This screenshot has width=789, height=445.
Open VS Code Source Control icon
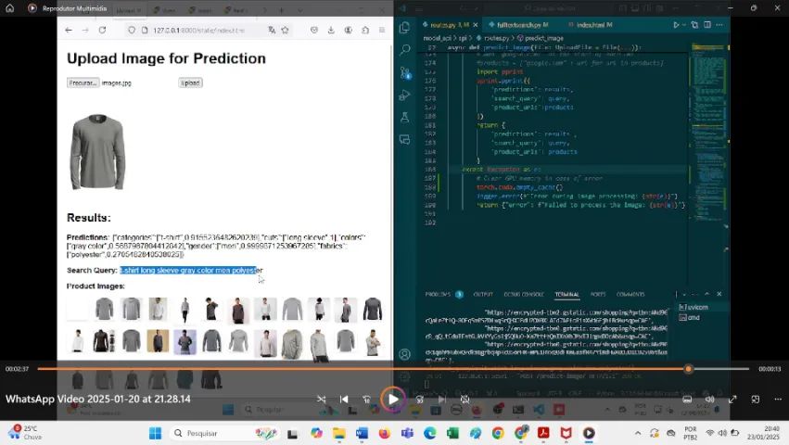[404, 72]
